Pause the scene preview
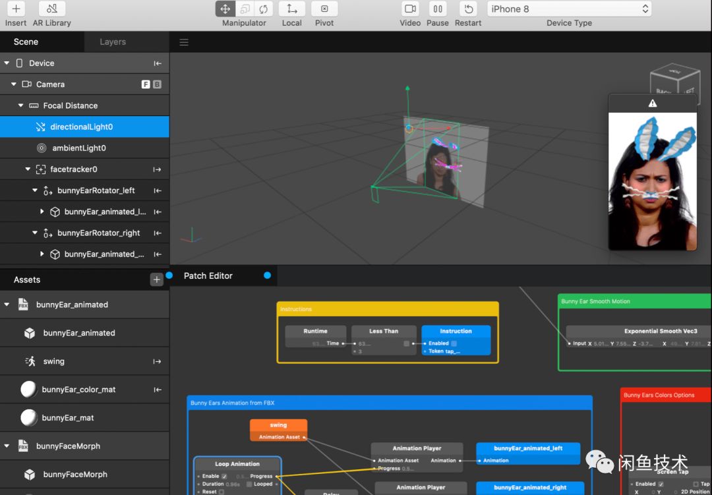Image resolution: width=712 pixels, height=495 pixels. 437,9
